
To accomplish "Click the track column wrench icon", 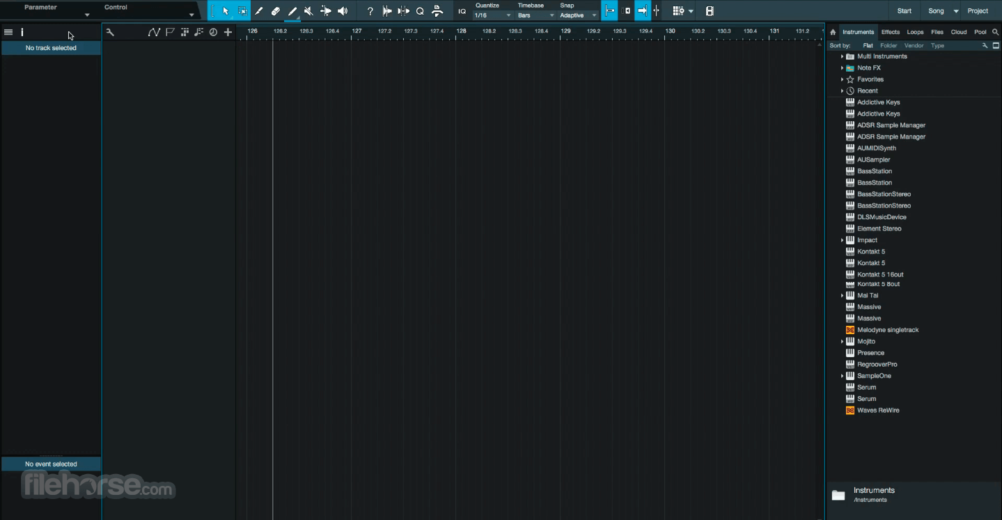I will point(110,32).
